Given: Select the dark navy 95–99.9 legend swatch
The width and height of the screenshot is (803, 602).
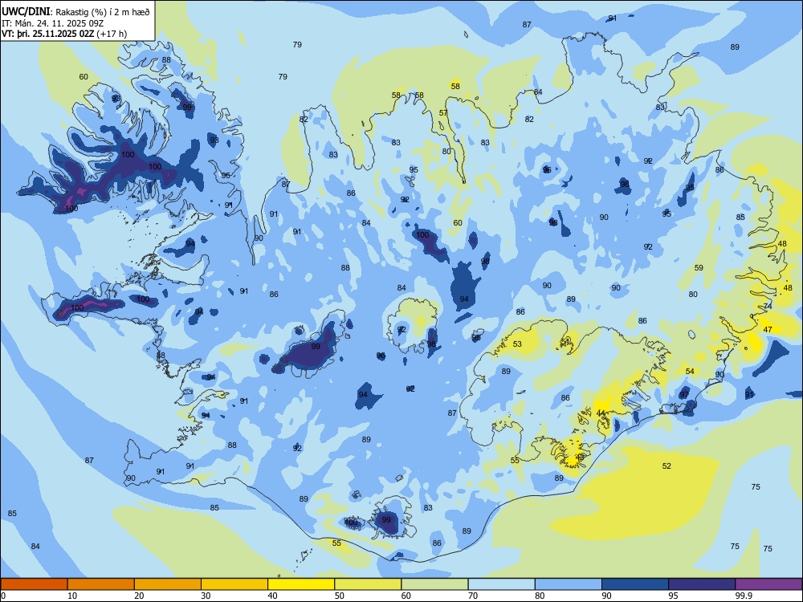Looking at the screenshot, I should [x=702, y=584].
